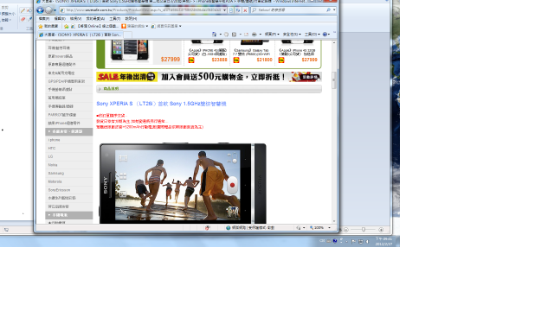Click the popup blocker status bar icon

(208, 228)
